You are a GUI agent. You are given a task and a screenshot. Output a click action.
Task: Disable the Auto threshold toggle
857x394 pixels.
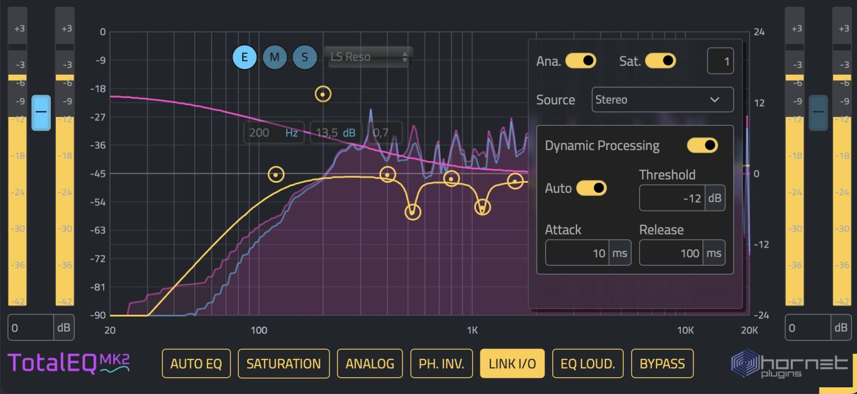pyautogui.click(x=591, y=188)
